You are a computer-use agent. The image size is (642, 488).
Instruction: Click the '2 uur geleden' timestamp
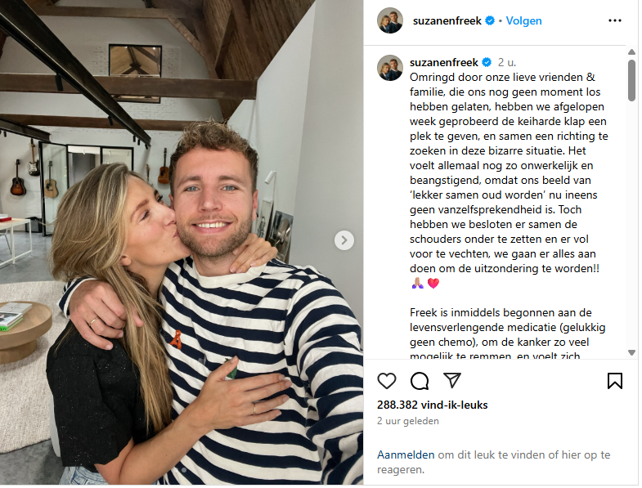(408, 421)
